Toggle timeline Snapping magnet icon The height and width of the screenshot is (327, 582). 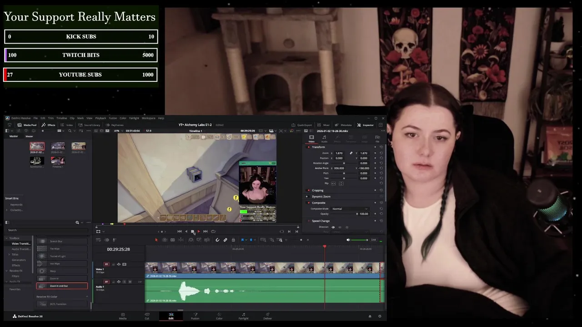(x=217, y=240)
